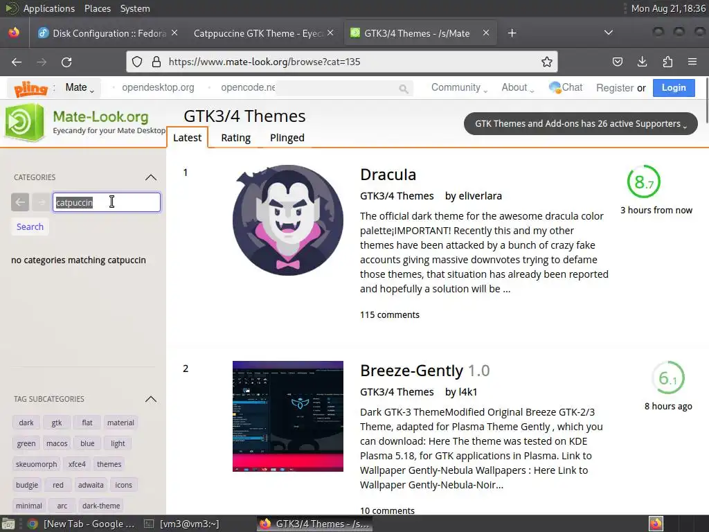Click the Dracula 8.7 rating circle
709x532 pixels.
coord(644,181)
